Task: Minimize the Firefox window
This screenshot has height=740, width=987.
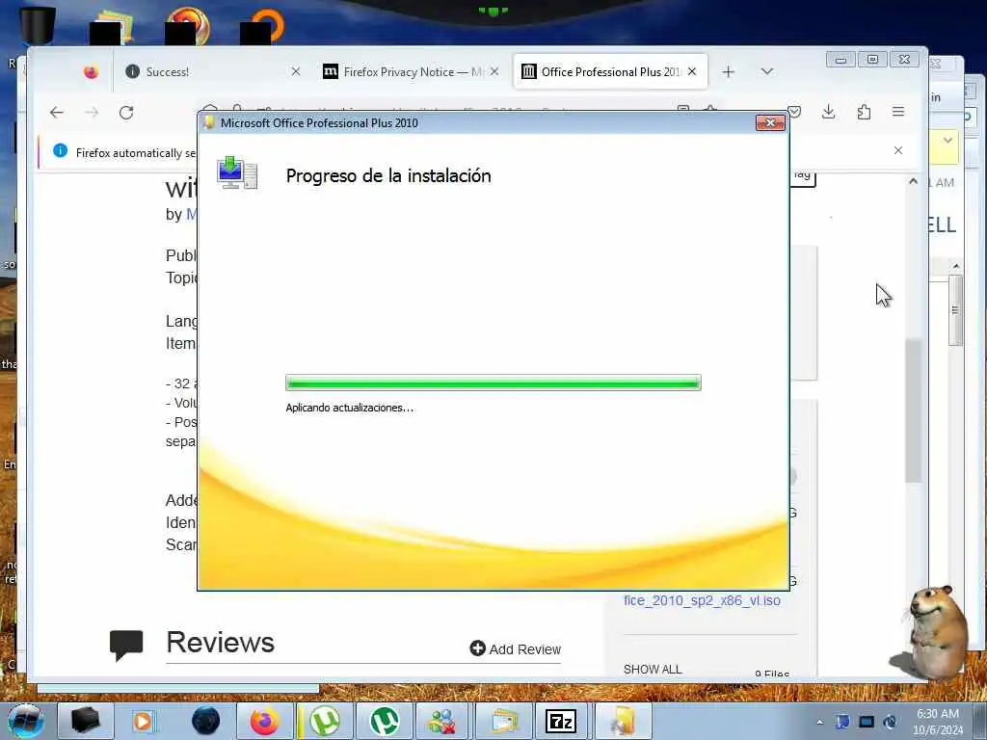Action: tap(840, 60)
